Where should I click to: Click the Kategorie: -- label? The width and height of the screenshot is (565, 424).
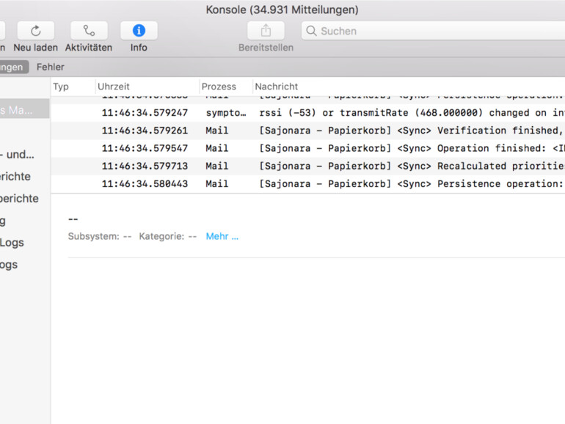168,236
